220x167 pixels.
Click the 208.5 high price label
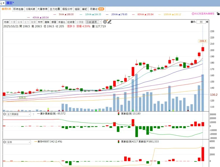[x=203, y=41]
